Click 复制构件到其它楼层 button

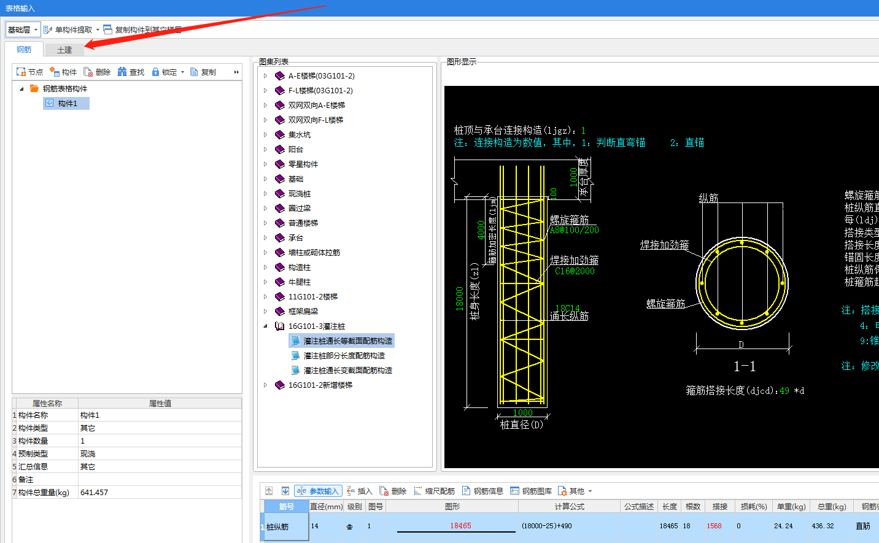(x=142, y=29)
